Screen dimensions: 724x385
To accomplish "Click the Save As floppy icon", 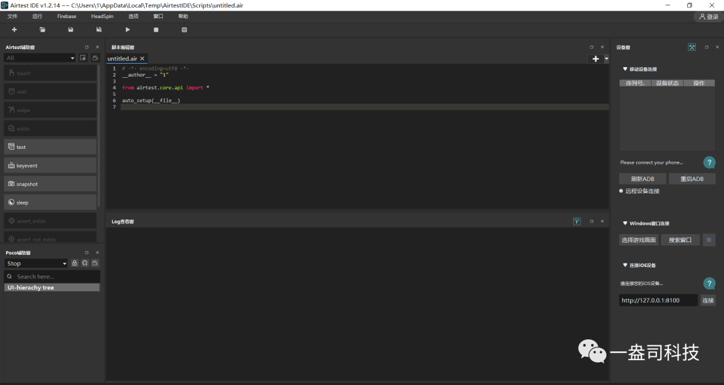I will click(99, 30).
